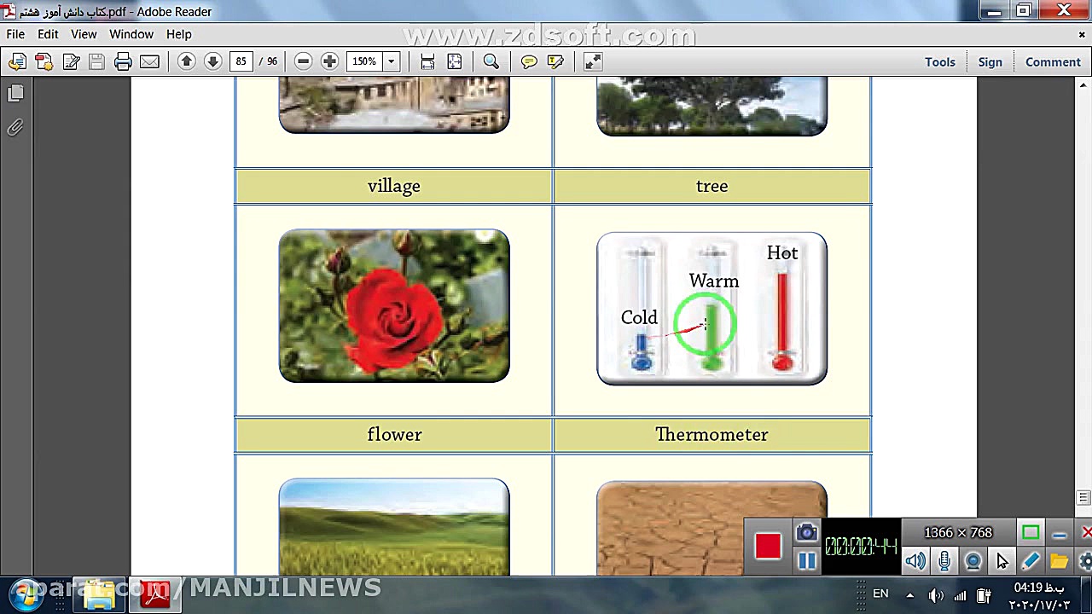Click the Save file floppy icon
Viewport: 1092px width, 614px height.
[96, 61]
